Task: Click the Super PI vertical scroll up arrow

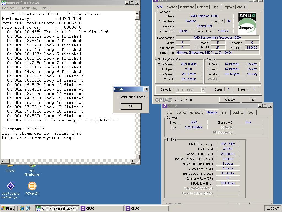Action: click(x=137, y=13)
